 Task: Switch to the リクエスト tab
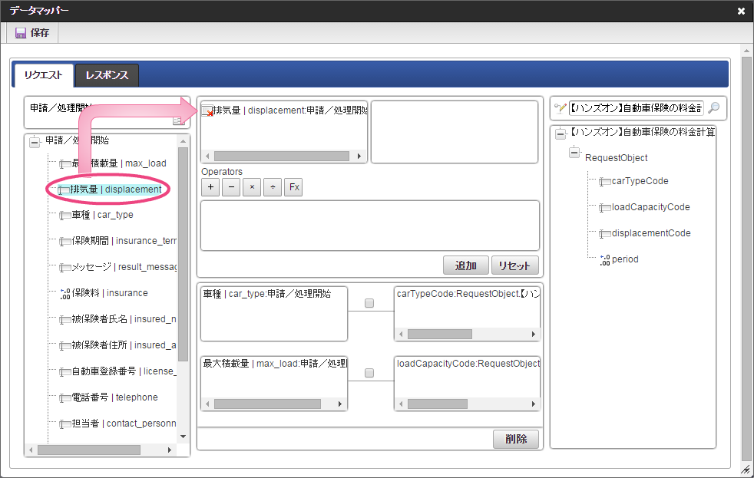(x=43, y=75)
